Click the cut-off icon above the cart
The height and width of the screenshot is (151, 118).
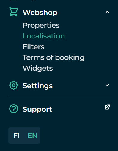click(x=14, y=0)
